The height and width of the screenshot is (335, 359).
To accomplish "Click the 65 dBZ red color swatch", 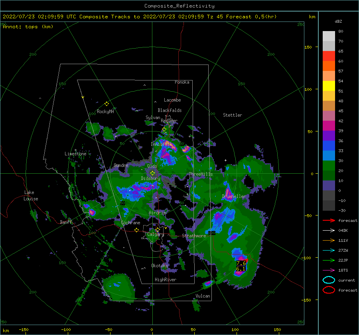I will click(x=329, y=56).
